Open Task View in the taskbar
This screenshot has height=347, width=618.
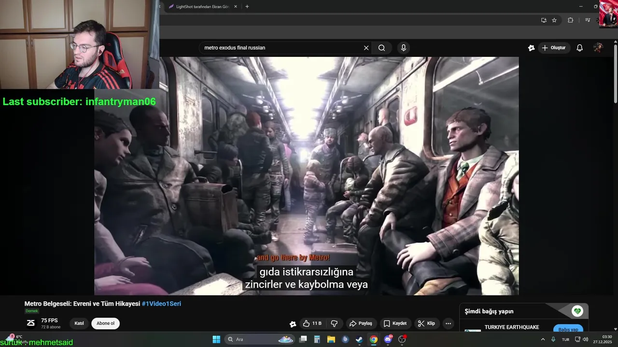coord(303,339)
